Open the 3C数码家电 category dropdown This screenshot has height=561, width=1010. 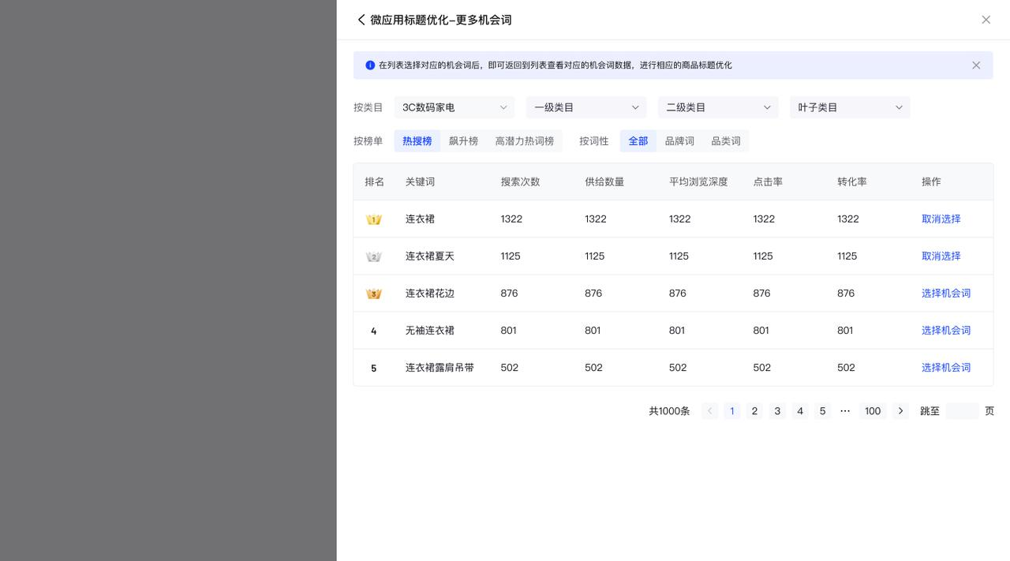click(454, 107)
